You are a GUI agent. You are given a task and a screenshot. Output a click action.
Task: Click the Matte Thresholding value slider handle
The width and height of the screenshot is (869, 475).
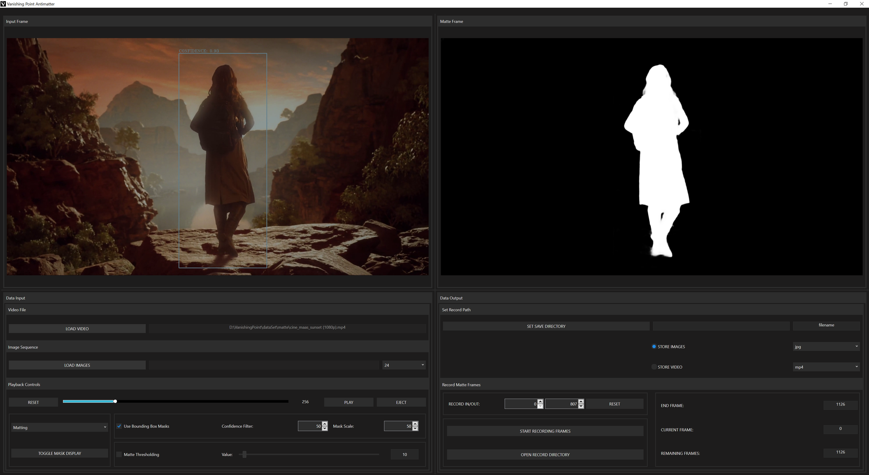245,454
